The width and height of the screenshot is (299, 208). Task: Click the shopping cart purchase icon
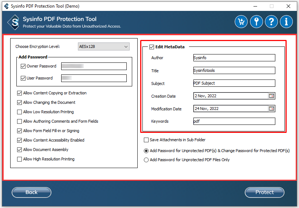point(241,22)
